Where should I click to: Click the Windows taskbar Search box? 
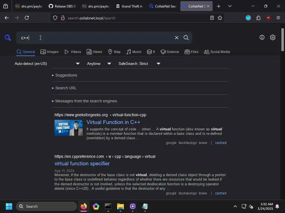pos(46,206)
